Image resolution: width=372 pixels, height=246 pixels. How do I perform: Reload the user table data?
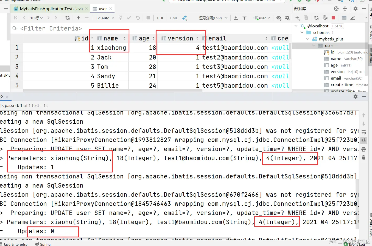coord(68,18)
